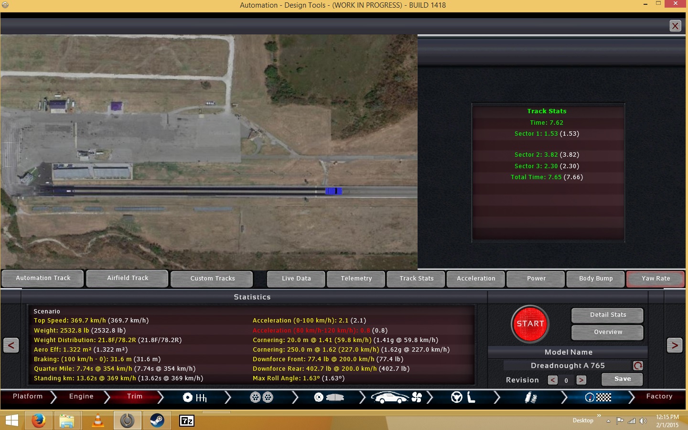This screenshot has height=430, width=688.
Task: Select the Automation Track tab
Action: (43, 278)
